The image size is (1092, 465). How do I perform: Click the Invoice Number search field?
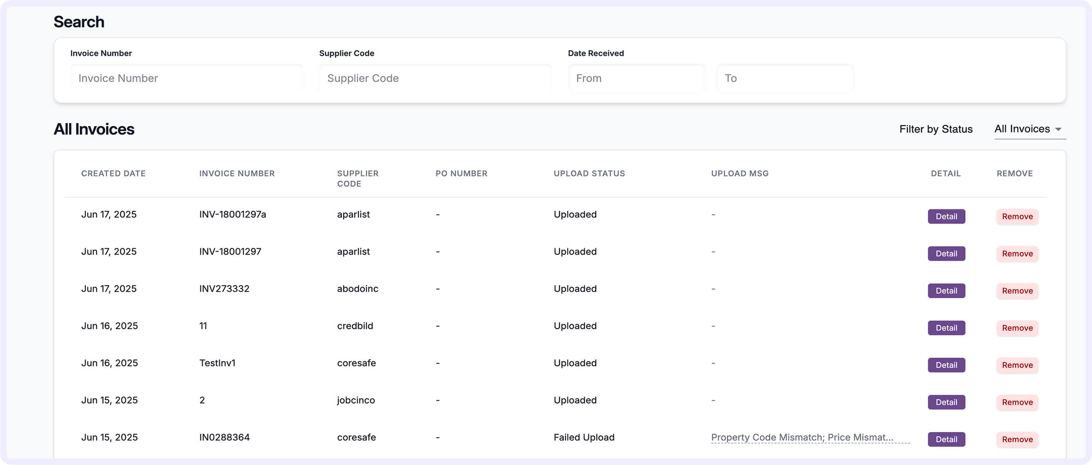tap(187, 78)
